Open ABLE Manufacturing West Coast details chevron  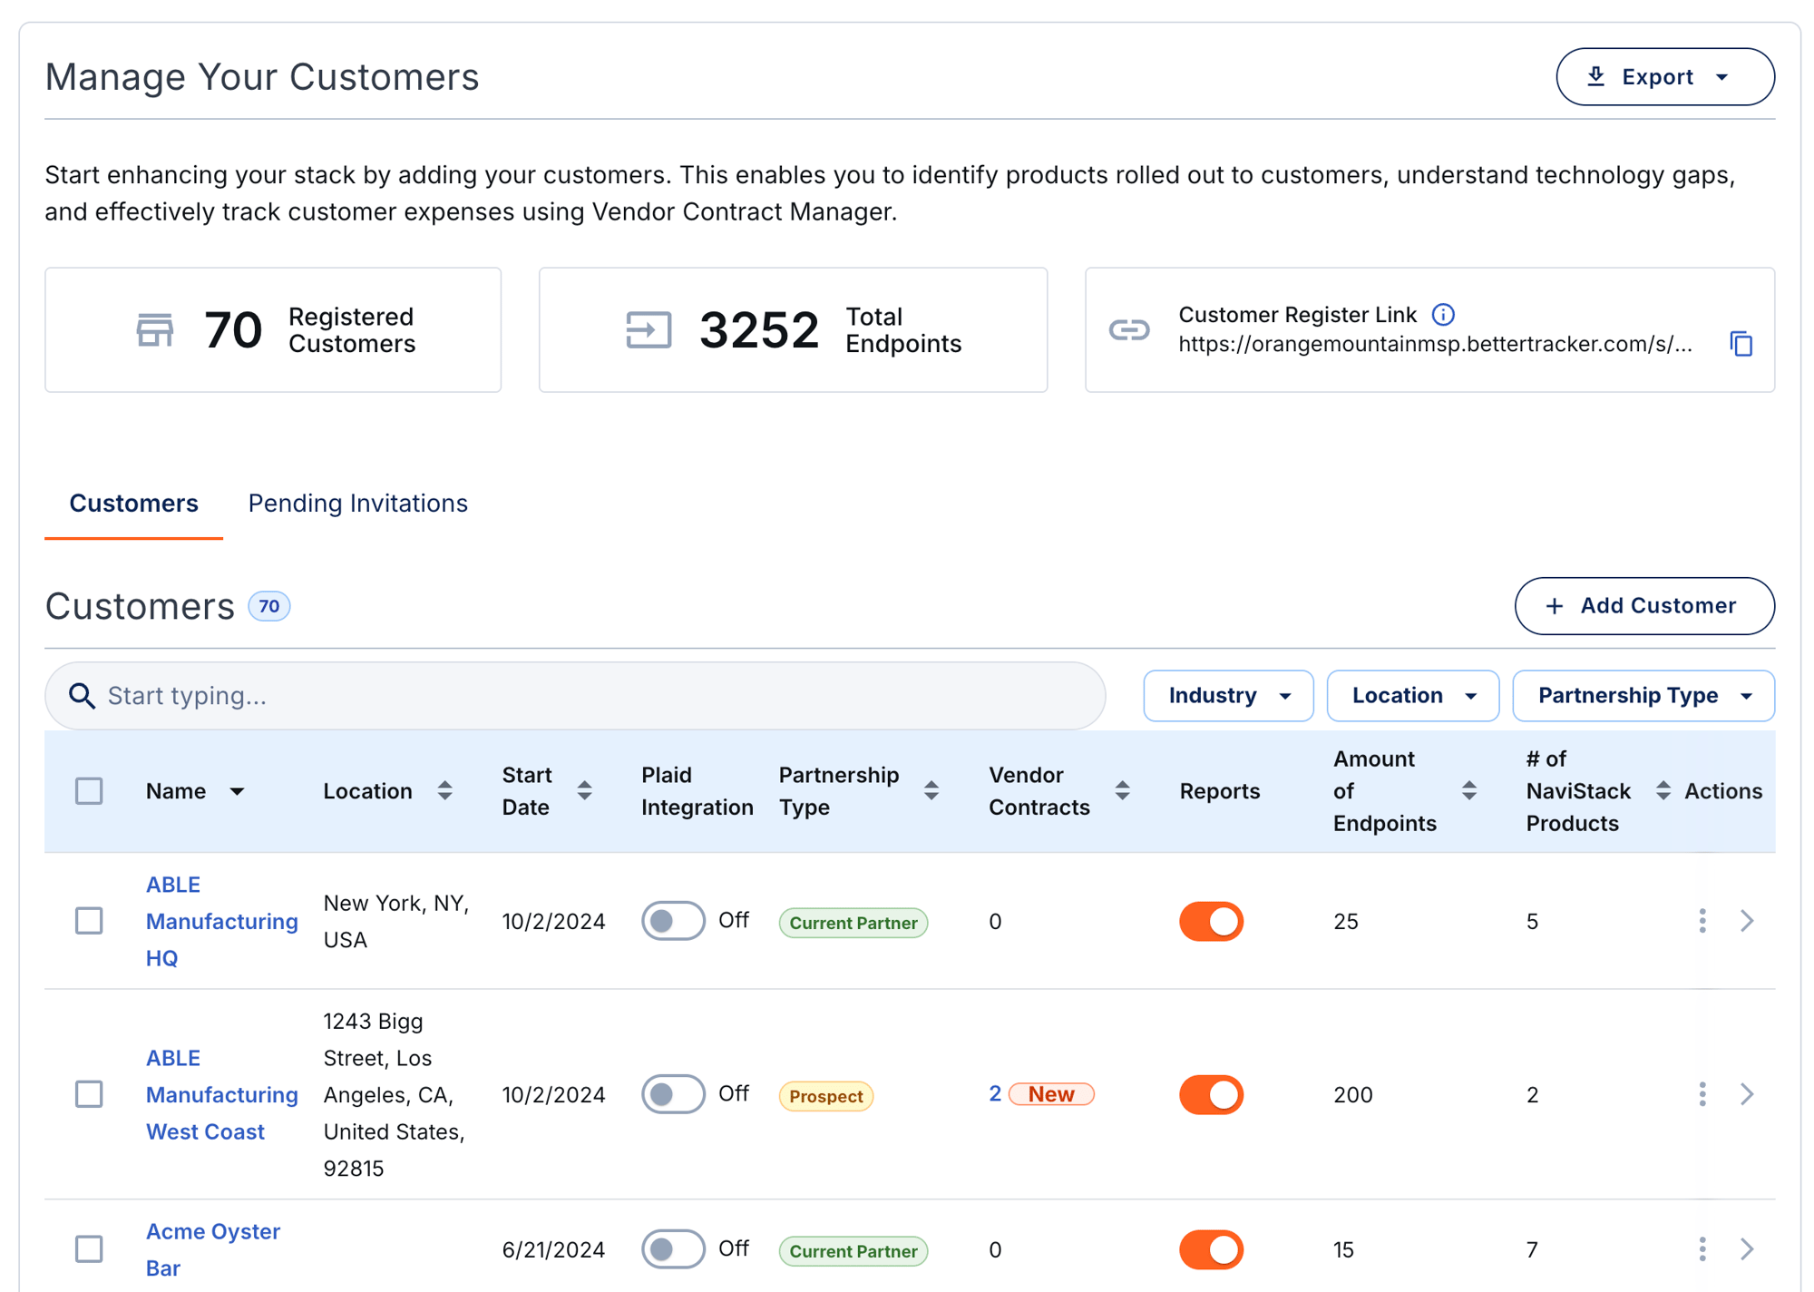(x=1748, y=1094)
